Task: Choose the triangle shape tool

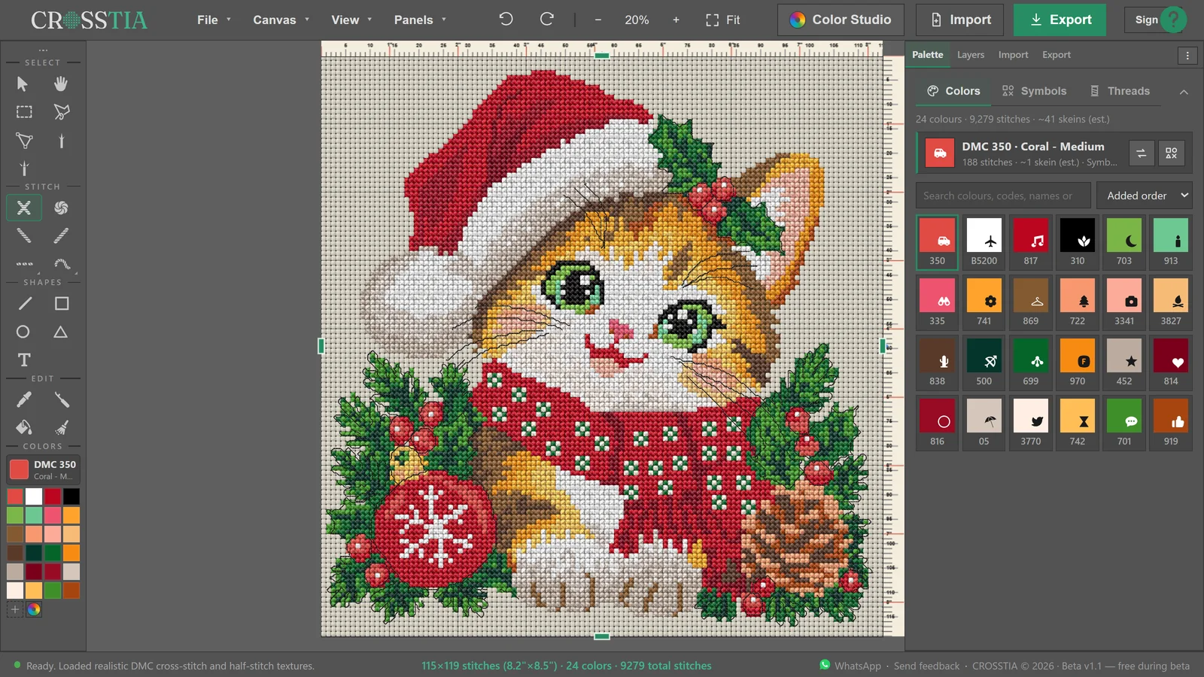Action: click(61, 332)
